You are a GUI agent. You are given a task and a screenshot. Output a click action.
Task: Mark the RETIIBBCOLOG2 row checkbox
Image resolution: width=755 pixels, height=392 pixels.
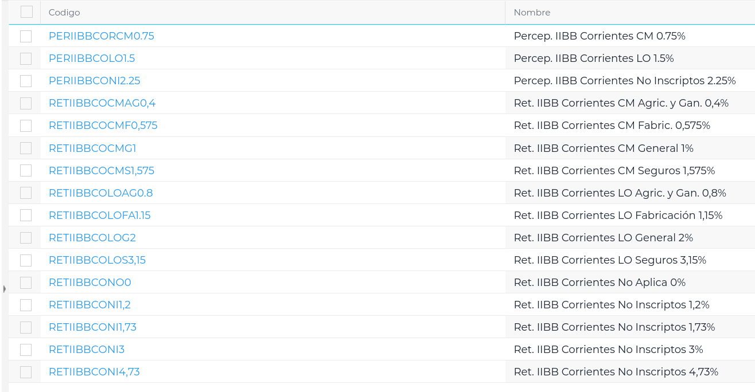coord(26,238)
